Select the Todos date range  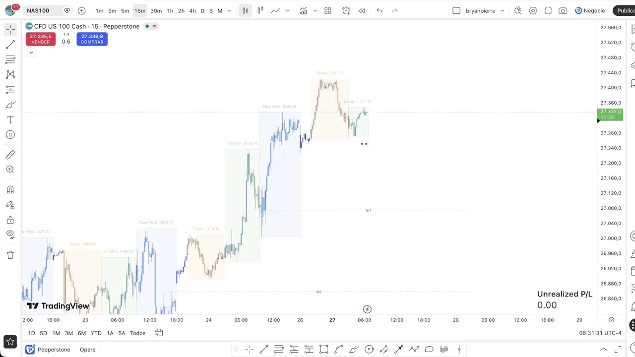click(138, 333)
